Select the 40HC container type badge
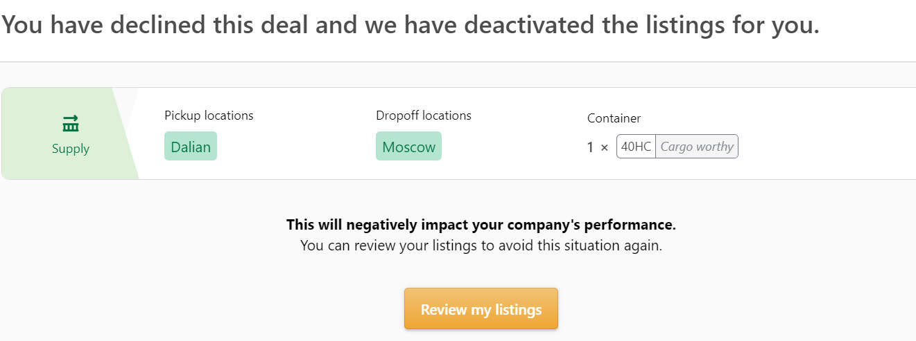 [x=636, y=147]
